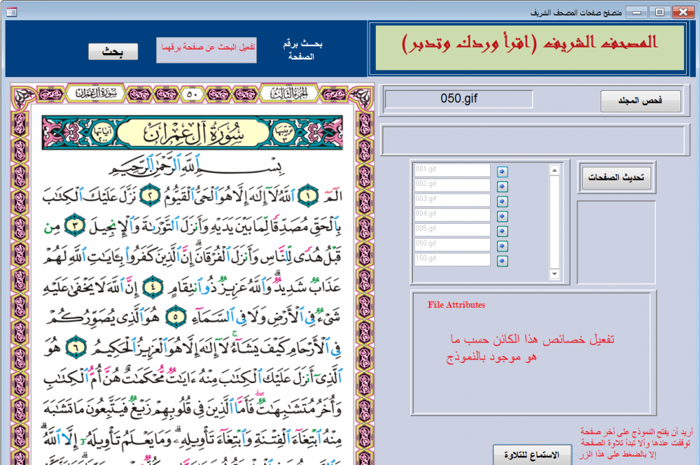Click the arrow icon beside 150.gif
The image size is (700, 465).
tap(502, 261)
